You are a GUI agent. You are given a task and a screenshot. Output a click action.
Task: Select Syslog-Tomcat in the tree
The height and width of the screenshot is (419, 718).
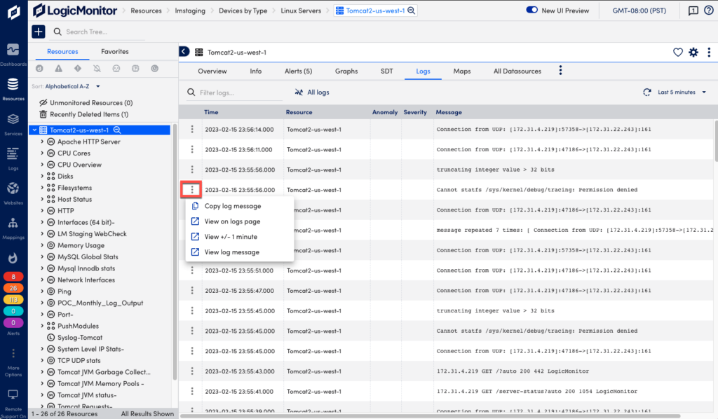pyautogui.click(x=80, y=338)
